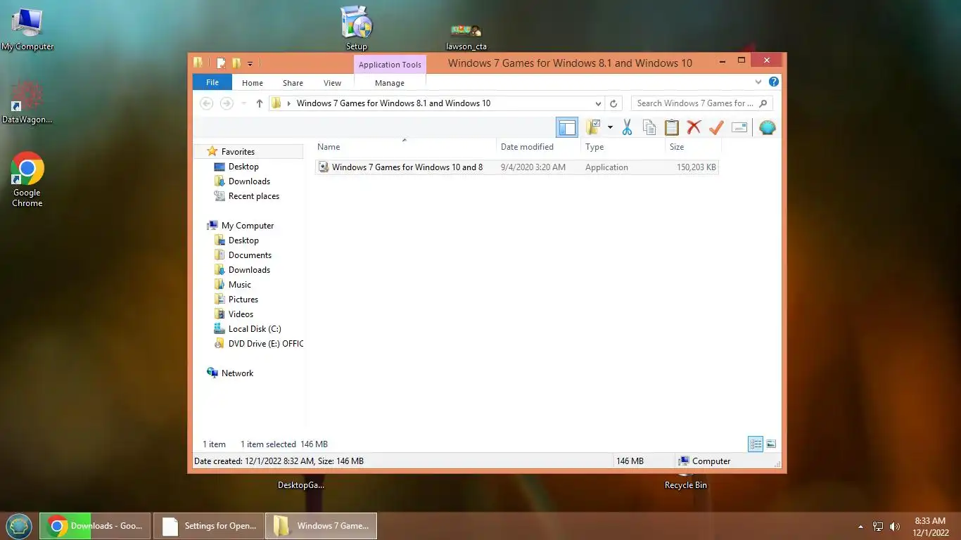Select the lawson_cta desktop icon
The width and height of the screenshot is (961, 540).
pos(466,37)
